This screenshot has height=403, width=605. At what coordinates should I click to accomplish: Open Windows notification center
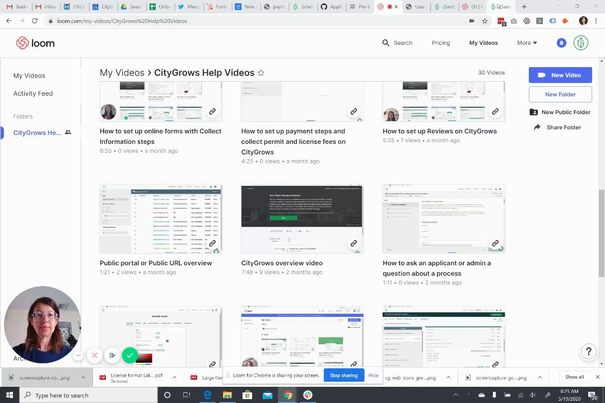coord(592,395)
